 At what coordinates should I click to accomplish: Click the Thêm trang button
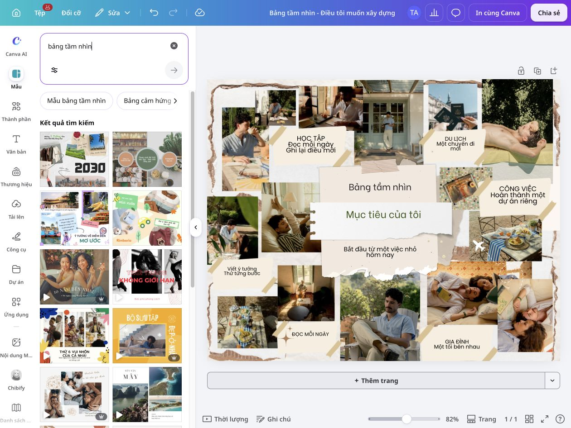(x=376, y=380)
